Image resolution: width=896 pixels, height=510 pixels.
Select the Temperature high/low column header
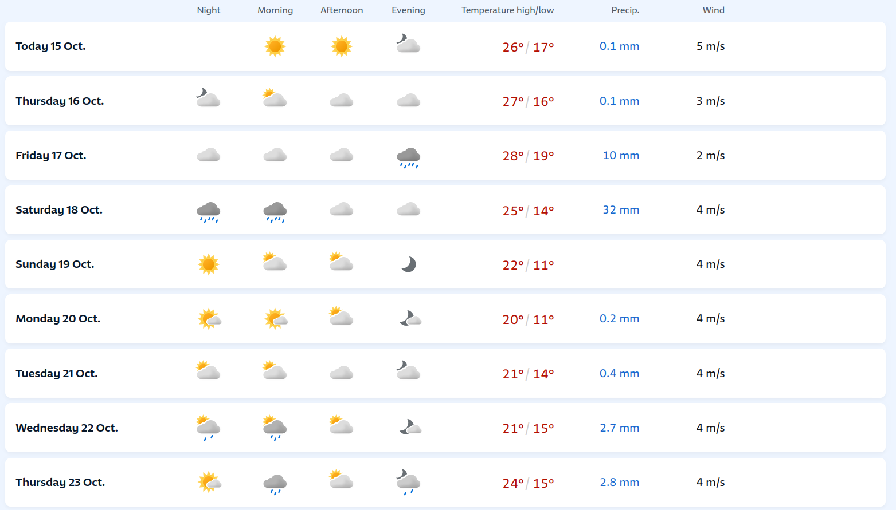coord(507,10)
